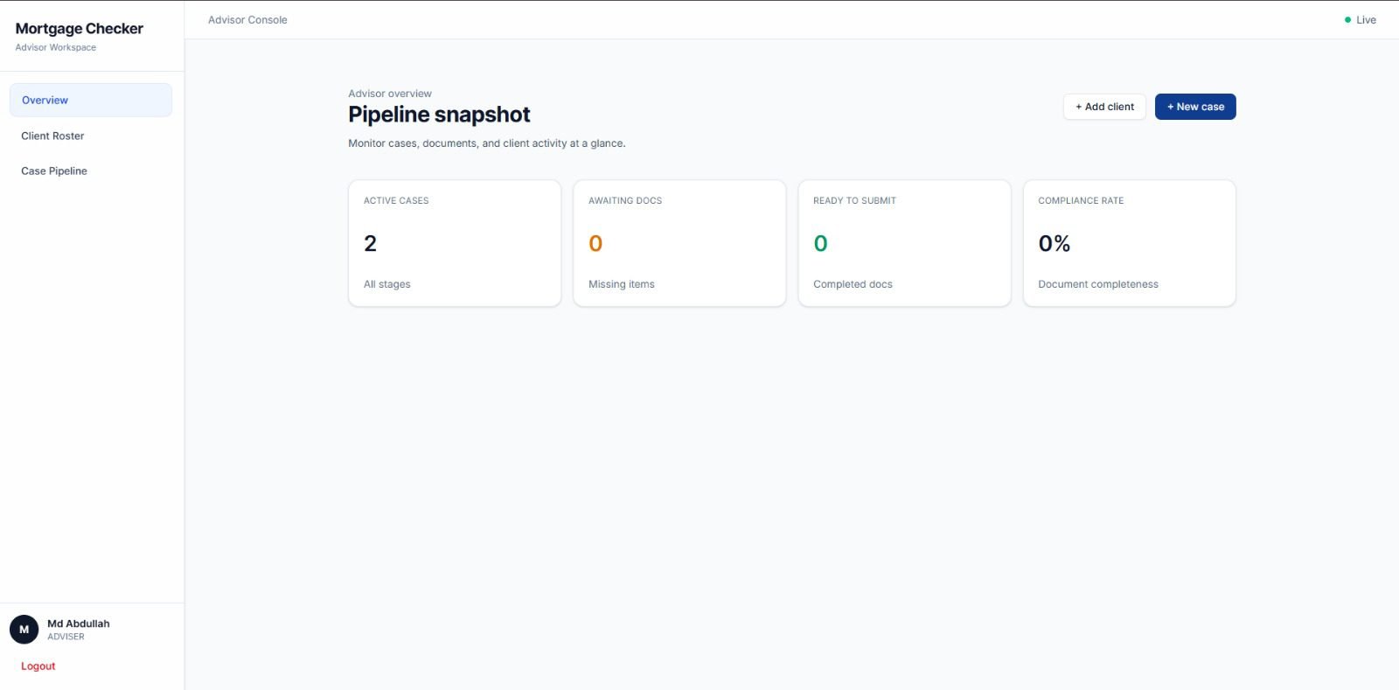
Task: Go to Client Roster in sidebar
Action: click(x=52, y=136)
